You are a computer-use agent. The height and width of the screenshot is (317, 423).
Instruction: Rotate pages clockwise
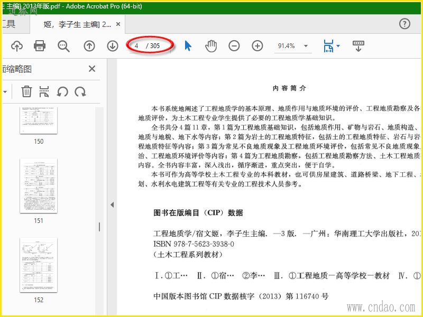click(80, 91)
